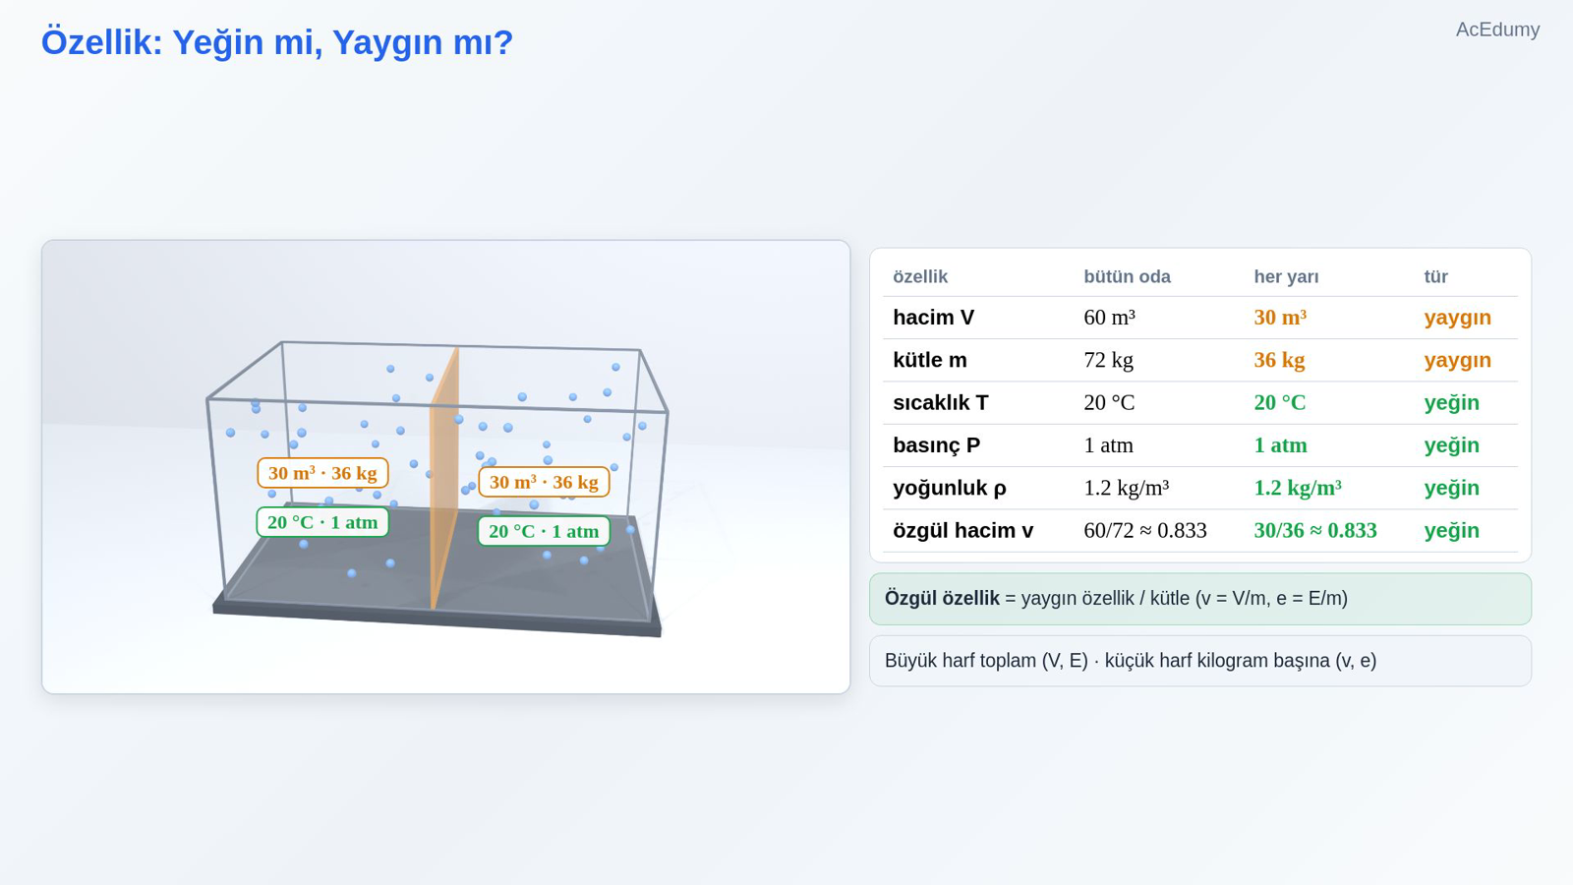Image resolution: width=1573 pixels, height=885 pixels.
Task: Click the 'her yarı' column header
Action: click(1286, 276)
